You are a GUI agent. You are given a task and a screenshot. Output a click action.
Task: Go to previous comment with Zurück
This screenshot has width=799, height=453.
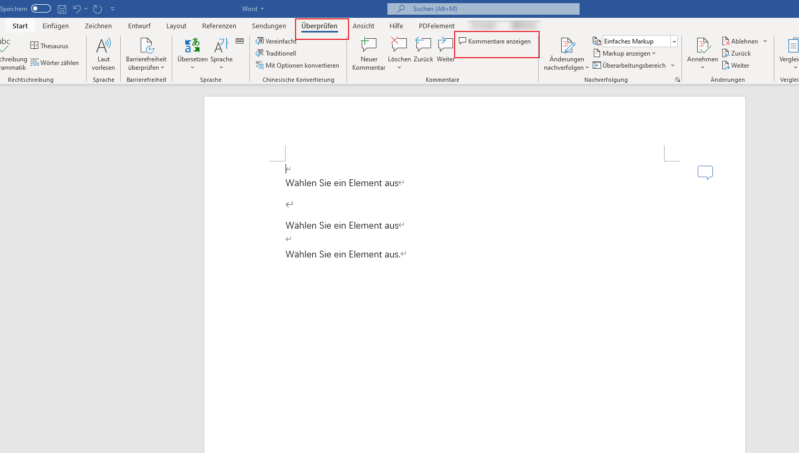pyautogui.click(x=423, y=50)
